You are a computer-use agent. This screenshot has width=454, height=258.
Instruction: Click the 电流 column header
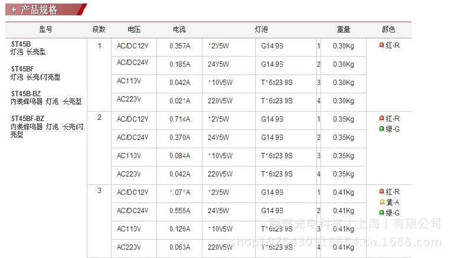(x=179, y=30)
